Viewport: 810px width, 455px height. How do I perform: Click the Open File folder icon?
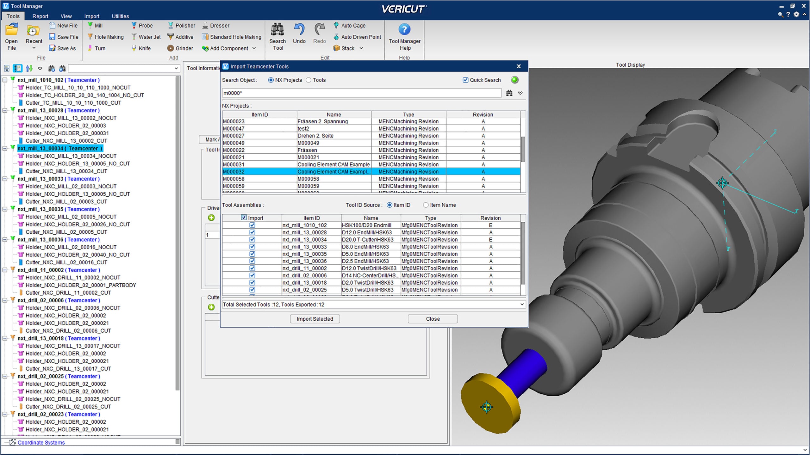click(x=12, y=30)
